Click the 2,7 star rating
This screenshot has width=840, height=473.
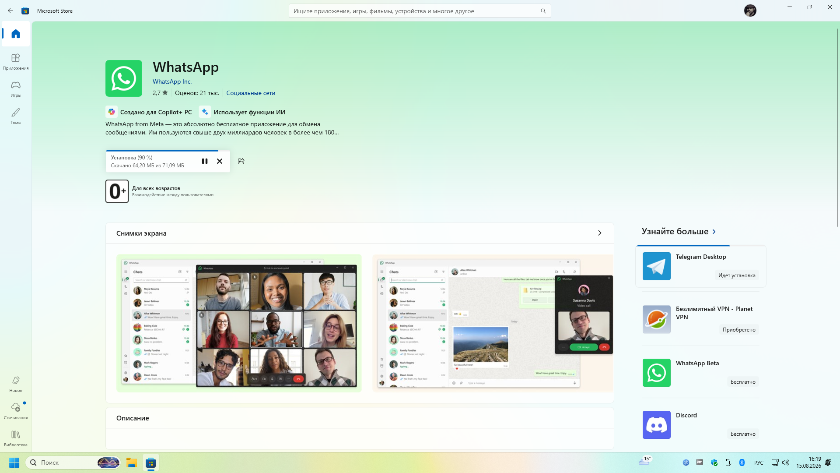(160, 93)
